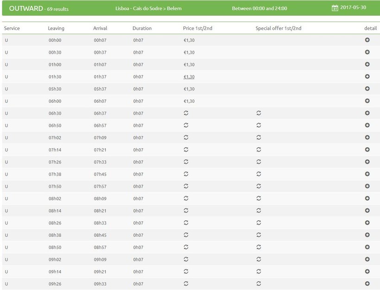Viewport: 380px width, 290px height.
Task: Click price refresh icon for 07h38 train
Action: pos(186,174)
